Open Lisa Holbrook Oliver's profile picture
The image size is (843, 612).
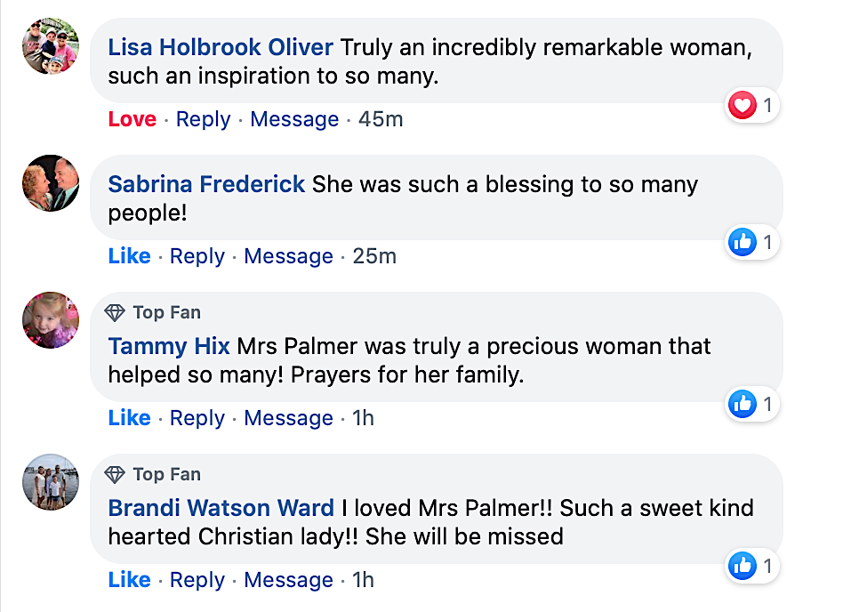click(51, 46)
